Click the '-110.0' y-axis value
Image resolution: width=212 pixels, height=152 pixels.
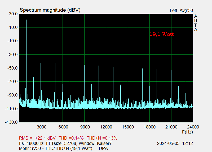[11, 109]
